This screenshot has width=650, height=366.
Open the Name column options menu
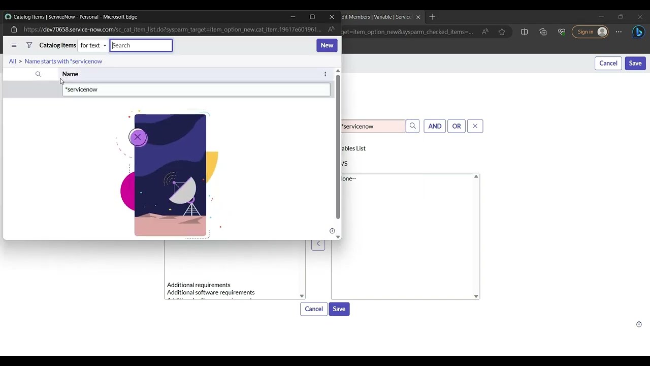pos(326,74)
